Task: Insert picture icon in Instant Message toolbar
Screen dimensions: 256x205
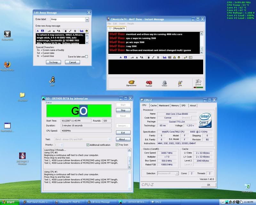Action: (170, 57)
